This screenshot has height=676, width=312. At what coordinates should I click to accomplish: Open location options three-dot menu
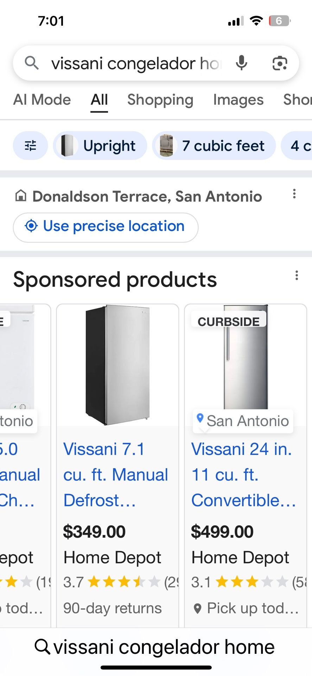tap(294, 194)
